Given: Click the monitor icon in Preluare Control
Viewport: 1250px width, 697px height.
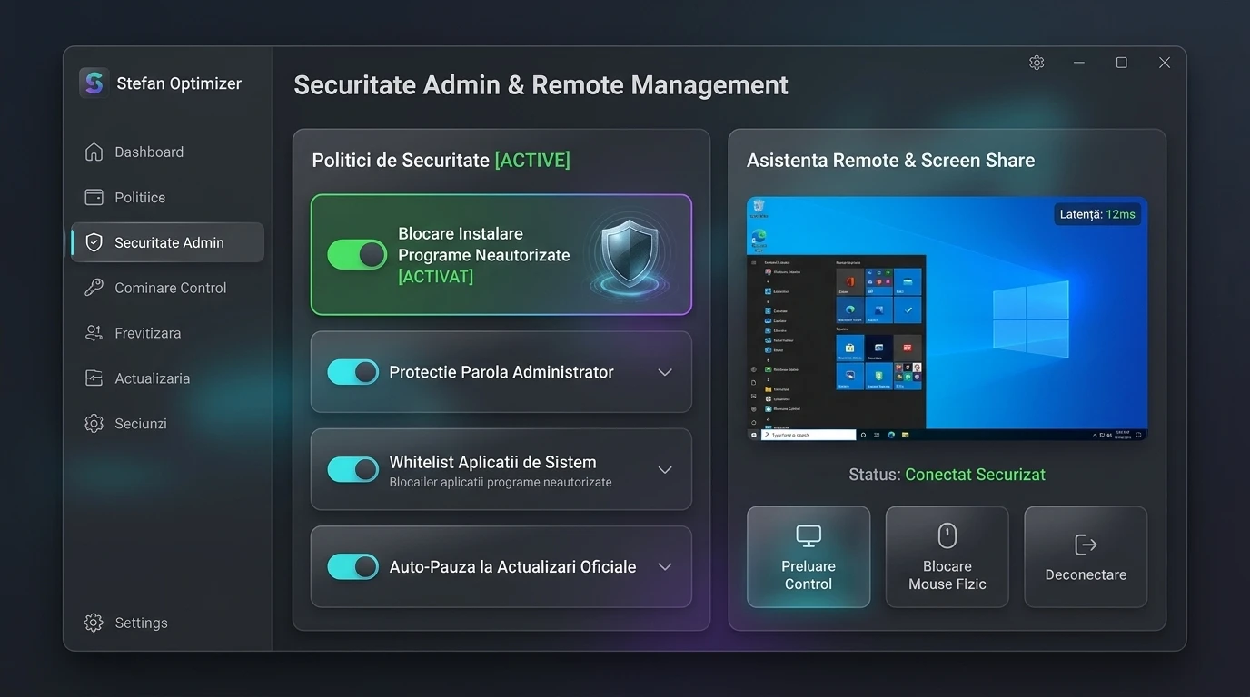Looking at the screenshot, I should pos(809,536).
